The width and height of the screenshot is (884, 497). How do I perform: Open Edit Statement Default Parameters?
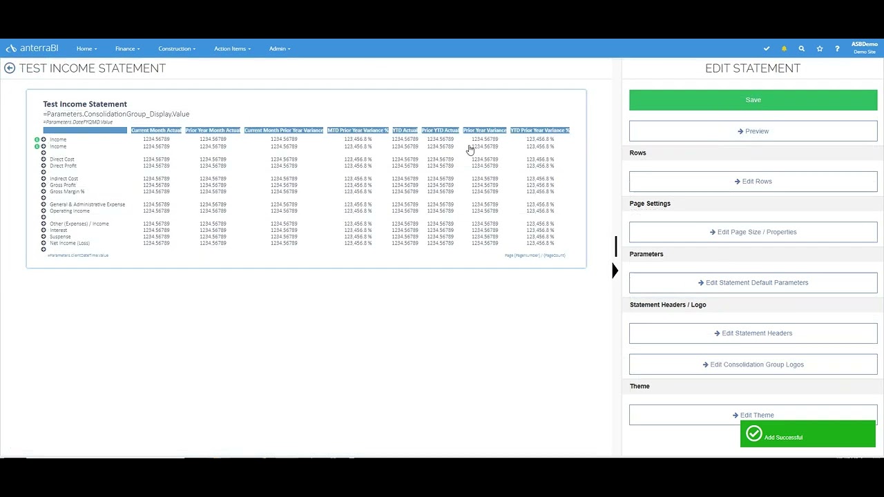pos(753,282)
